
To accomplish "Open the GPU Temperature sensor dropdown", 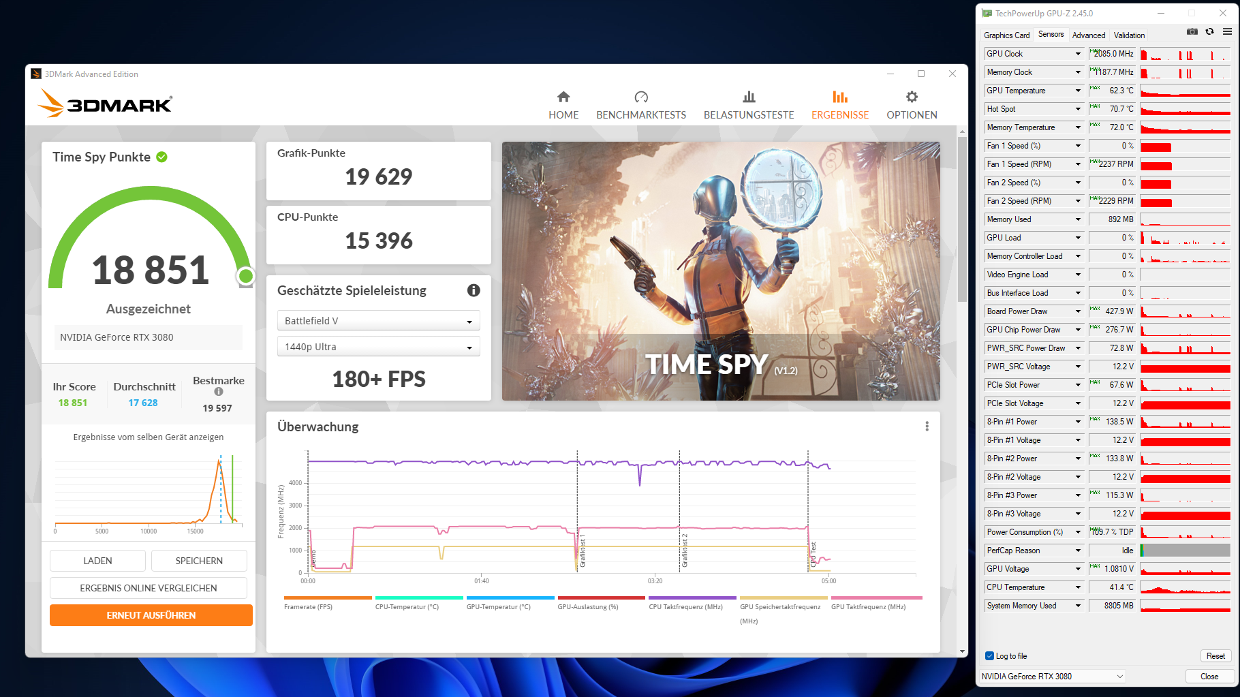I will coord(1078,91).
